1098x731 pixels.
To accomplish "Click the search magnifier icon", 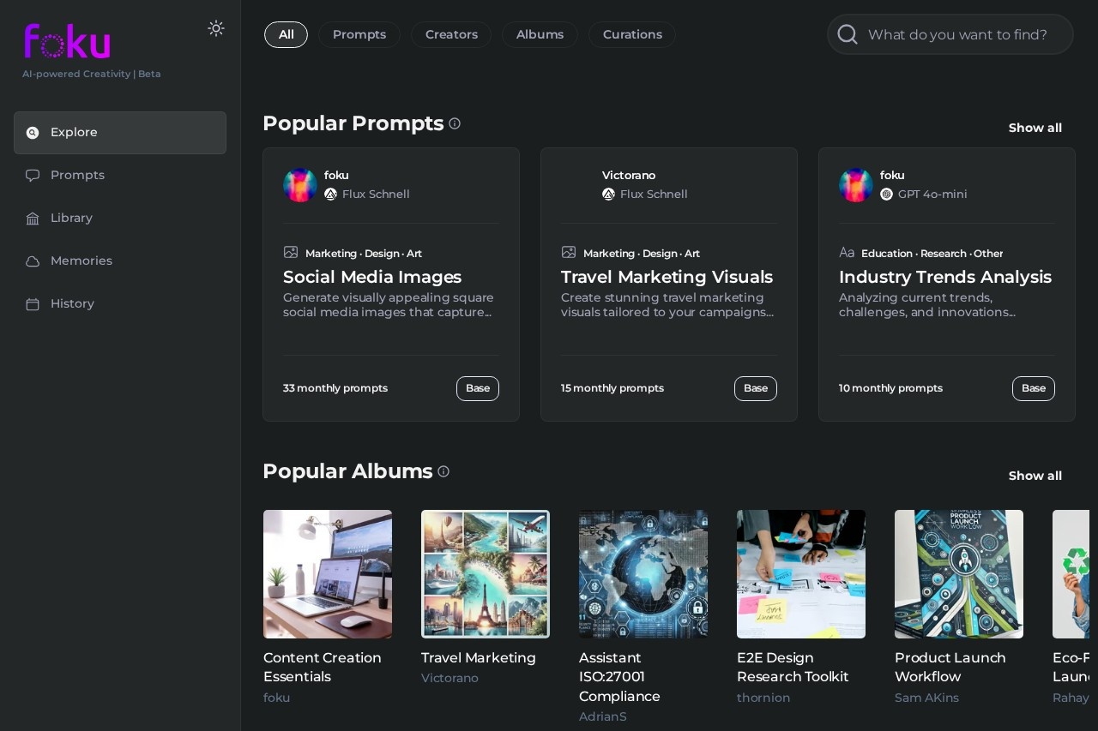I will pos(848,34).
